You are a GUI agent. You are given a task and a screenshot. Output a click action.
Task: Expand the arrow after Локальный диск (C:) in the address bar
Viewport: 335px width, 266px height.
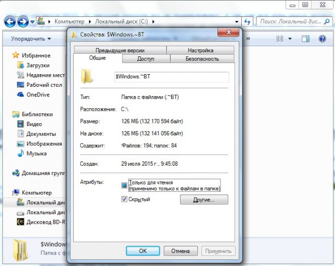(153, 21)
